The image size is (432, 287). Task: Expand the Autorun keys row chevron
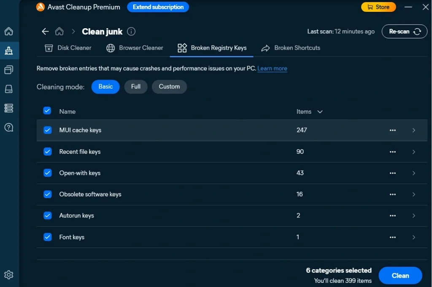413,216
